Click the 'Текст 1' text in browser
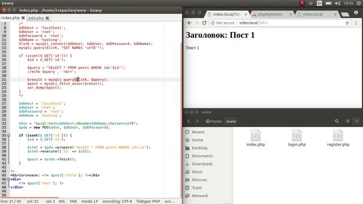The width and height of the screenshot is (363, 204). pos(192,48)
